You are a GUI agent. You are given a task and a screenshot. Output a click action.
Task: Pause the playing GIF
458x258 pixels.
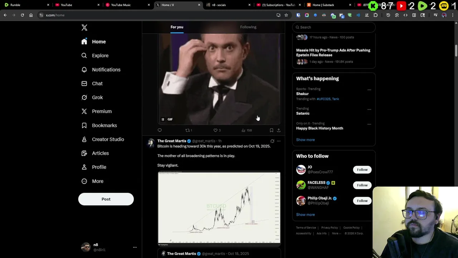(x=163, y=119)
